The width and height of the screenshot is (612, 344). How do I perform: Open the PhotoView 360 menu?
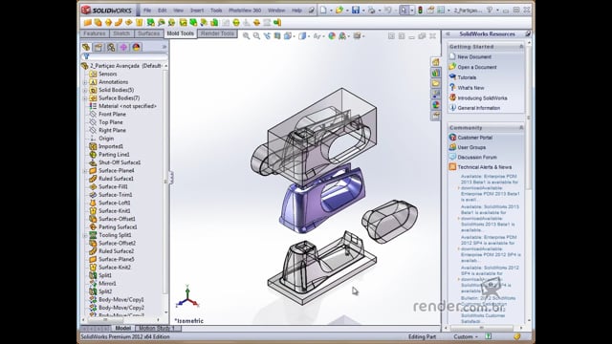click(245, 11)
